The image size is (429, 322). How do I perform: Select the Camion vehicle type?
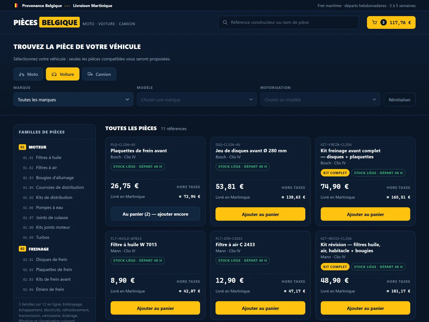point(99,74)
